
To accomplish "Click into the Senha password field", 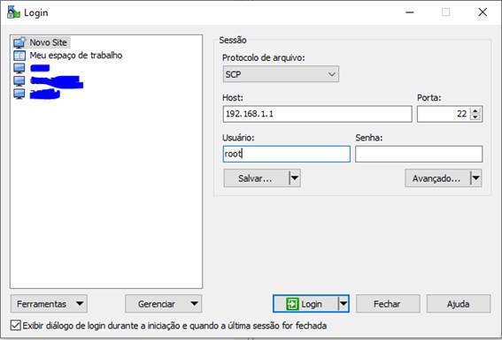I will (x=419, y=154).
